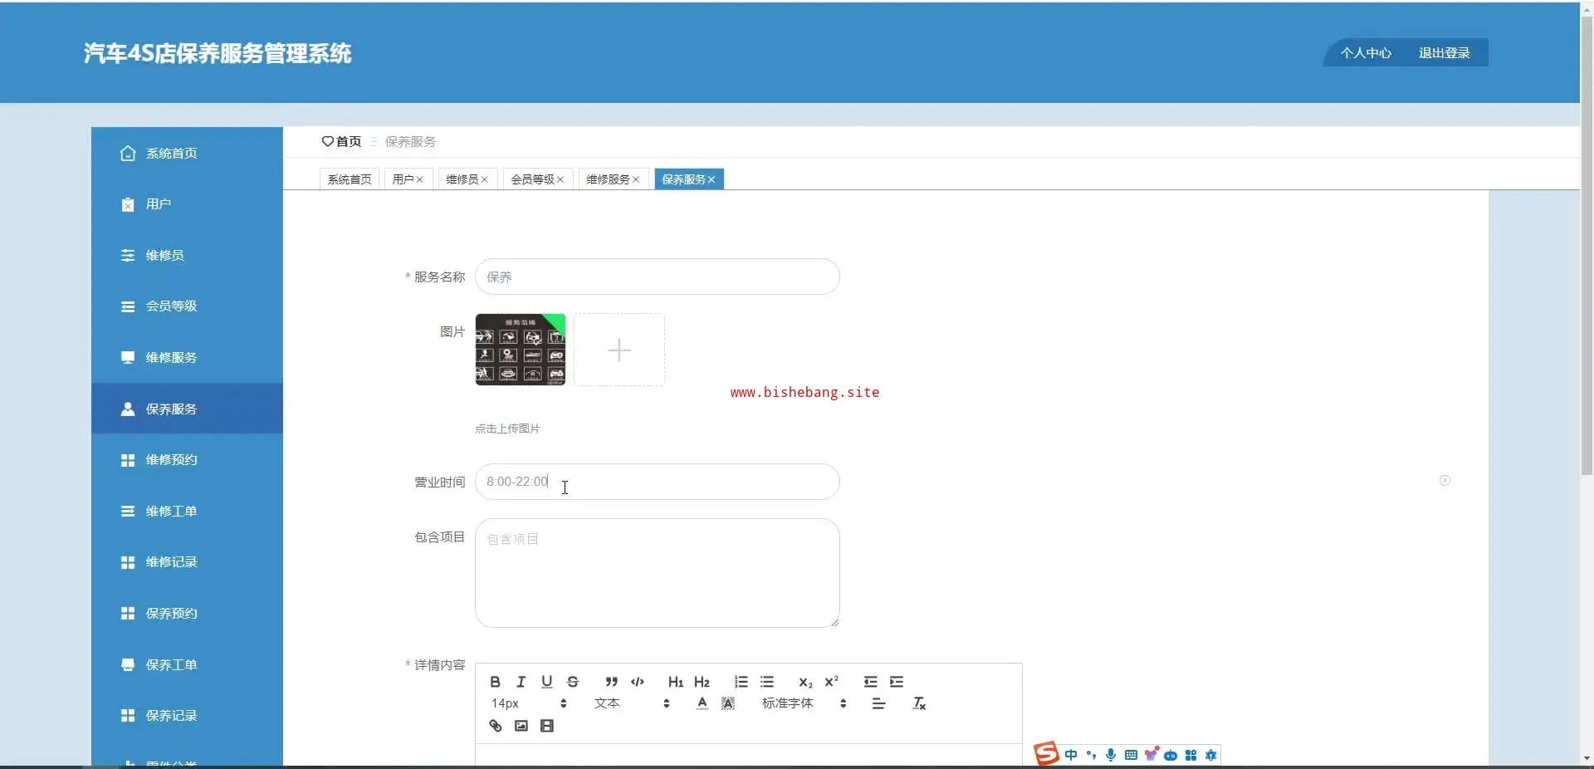1594x769 pixels.
Task: Open the Sogou toolbox grid icon
Action: click(1191, 755)
